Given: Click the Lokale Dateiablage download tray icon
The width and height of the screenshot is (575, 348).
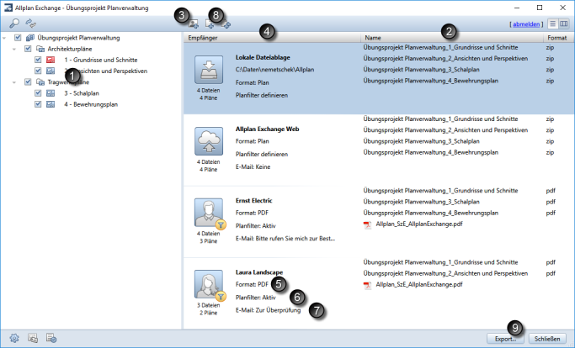Looking at the screenshot, I should [207, 69].
